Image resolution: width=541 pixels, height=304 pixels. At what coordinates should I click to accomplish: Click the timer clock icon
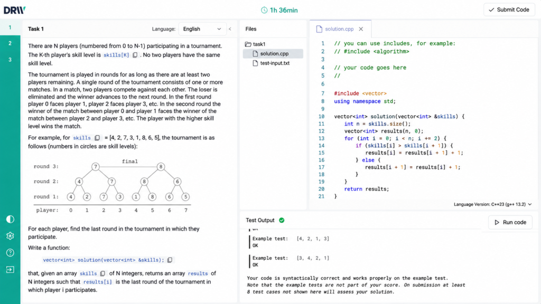[264, 11]
